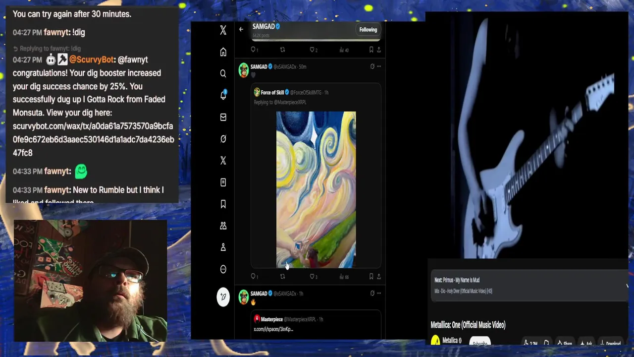634x357 pixels.
Task: Like the Metallica video showing 2.2M
Action: 530,343
